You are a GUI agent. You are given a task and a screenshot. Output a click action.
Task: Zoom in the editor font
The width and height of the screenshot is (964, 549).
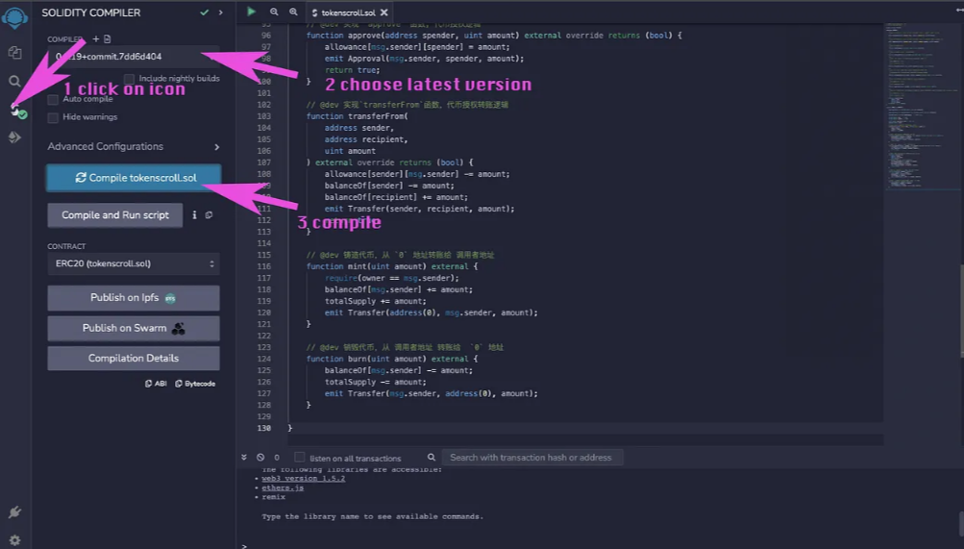[x=294, y=12]
